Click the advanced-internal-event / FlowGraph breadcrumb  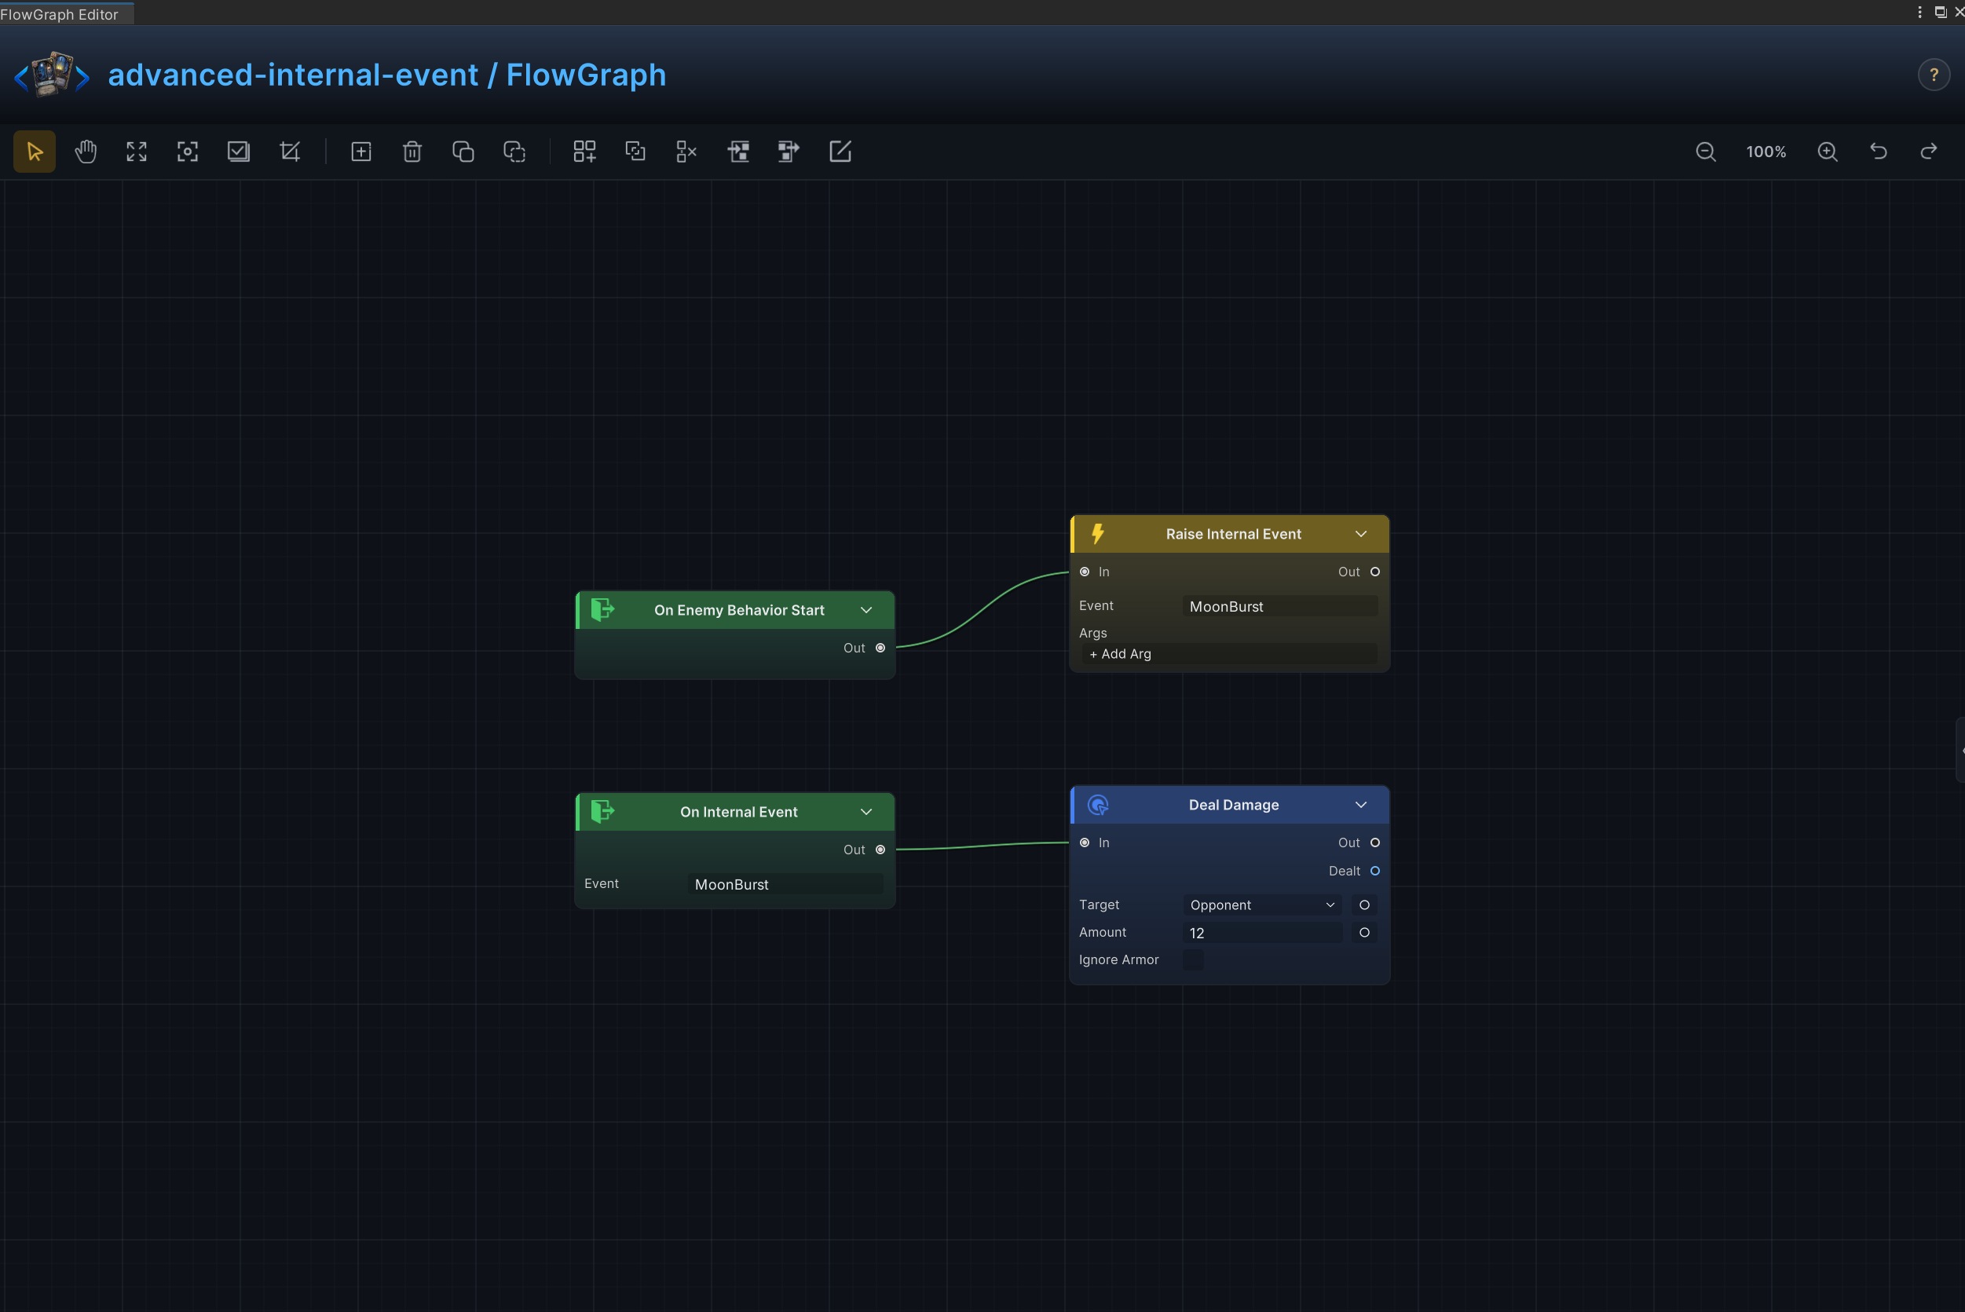[387, 75]
